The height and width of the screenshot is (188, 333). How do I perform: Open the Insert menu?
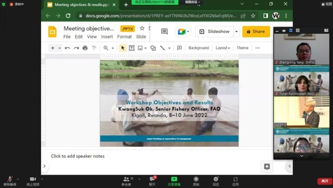pyautogui.click(x=107, y=37)
